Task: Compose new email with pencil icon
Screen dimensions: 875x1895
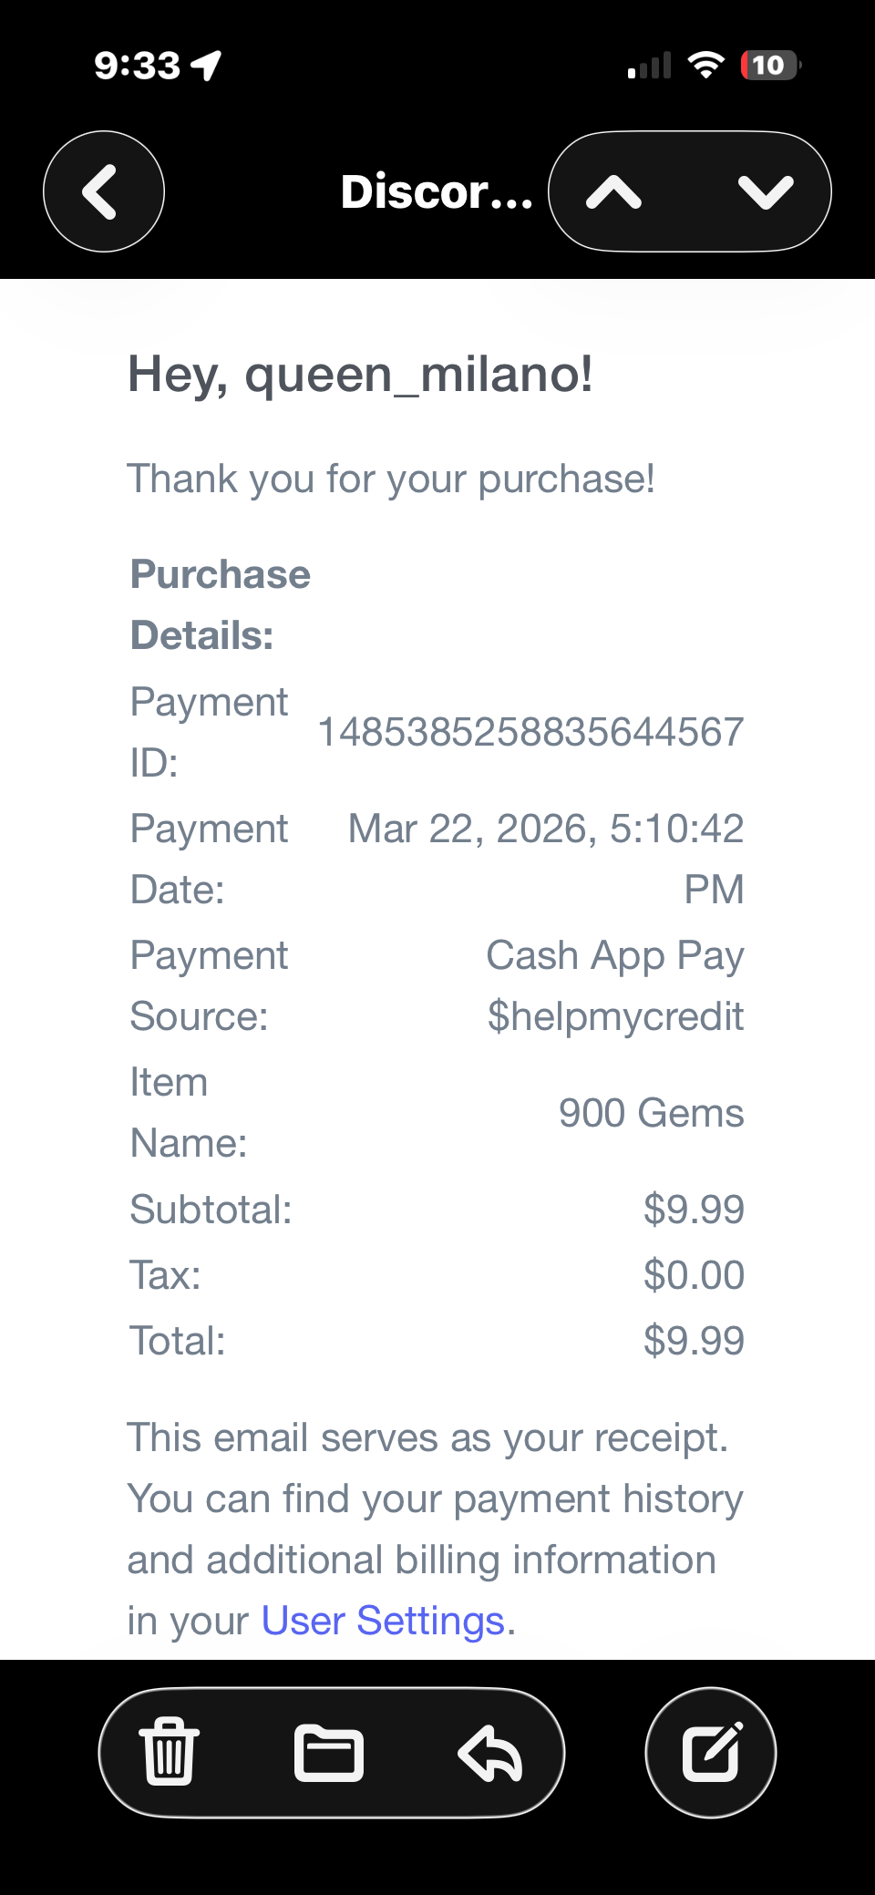Action: pyautogui.click(x=711, y=1752)
